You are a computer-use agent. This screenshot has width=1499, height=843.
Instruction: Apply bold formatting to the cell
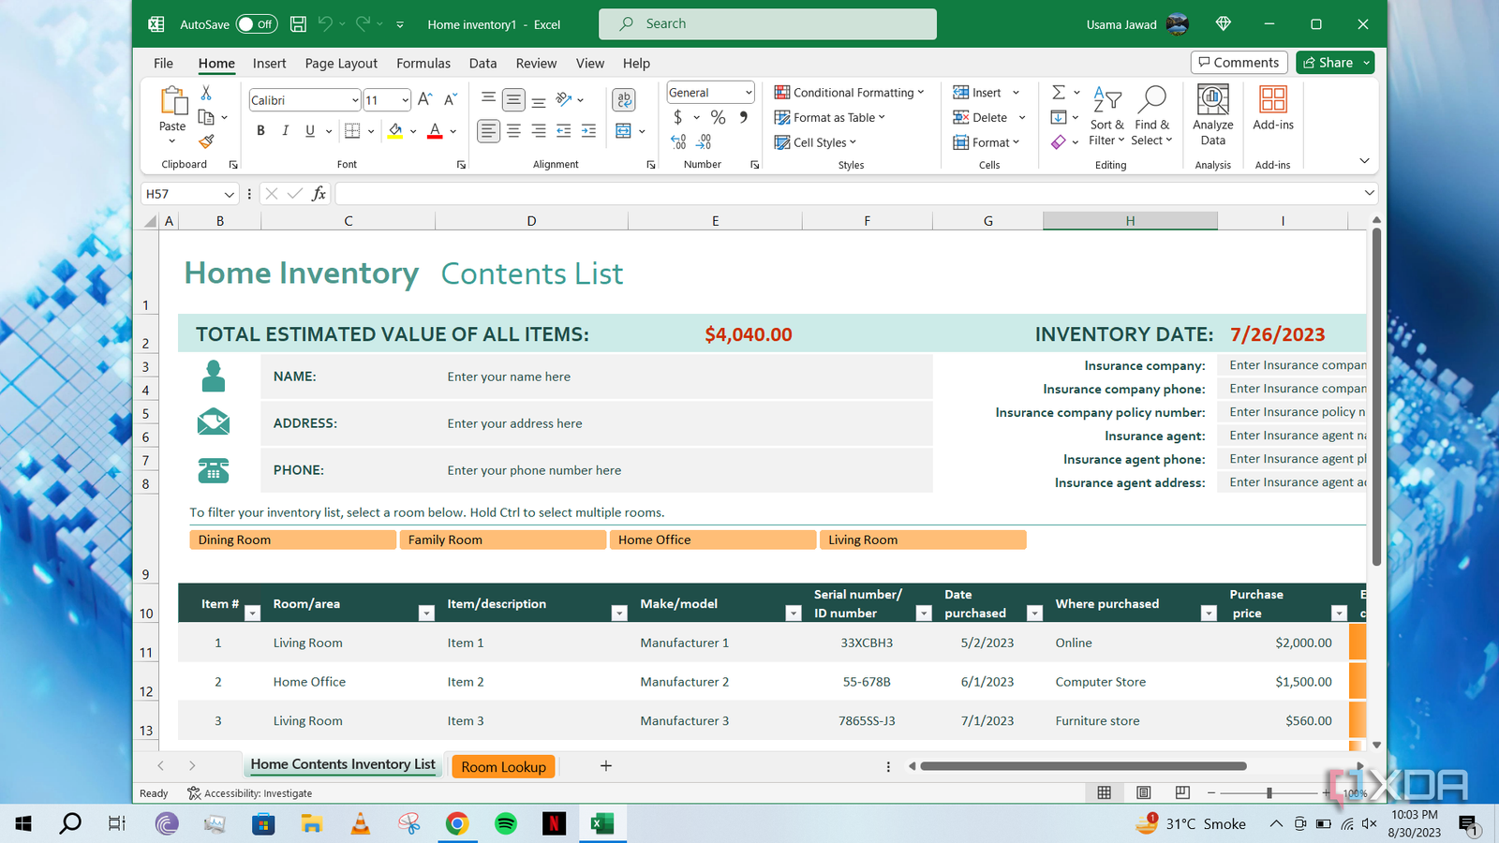[260, 131]
